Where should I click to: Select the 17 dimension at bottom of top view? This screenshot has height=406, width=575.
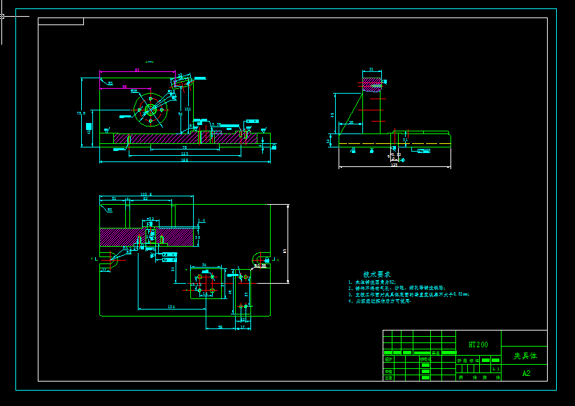point(243,327)
